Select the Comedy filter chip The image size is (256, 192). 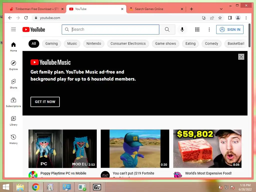(211, 43)
